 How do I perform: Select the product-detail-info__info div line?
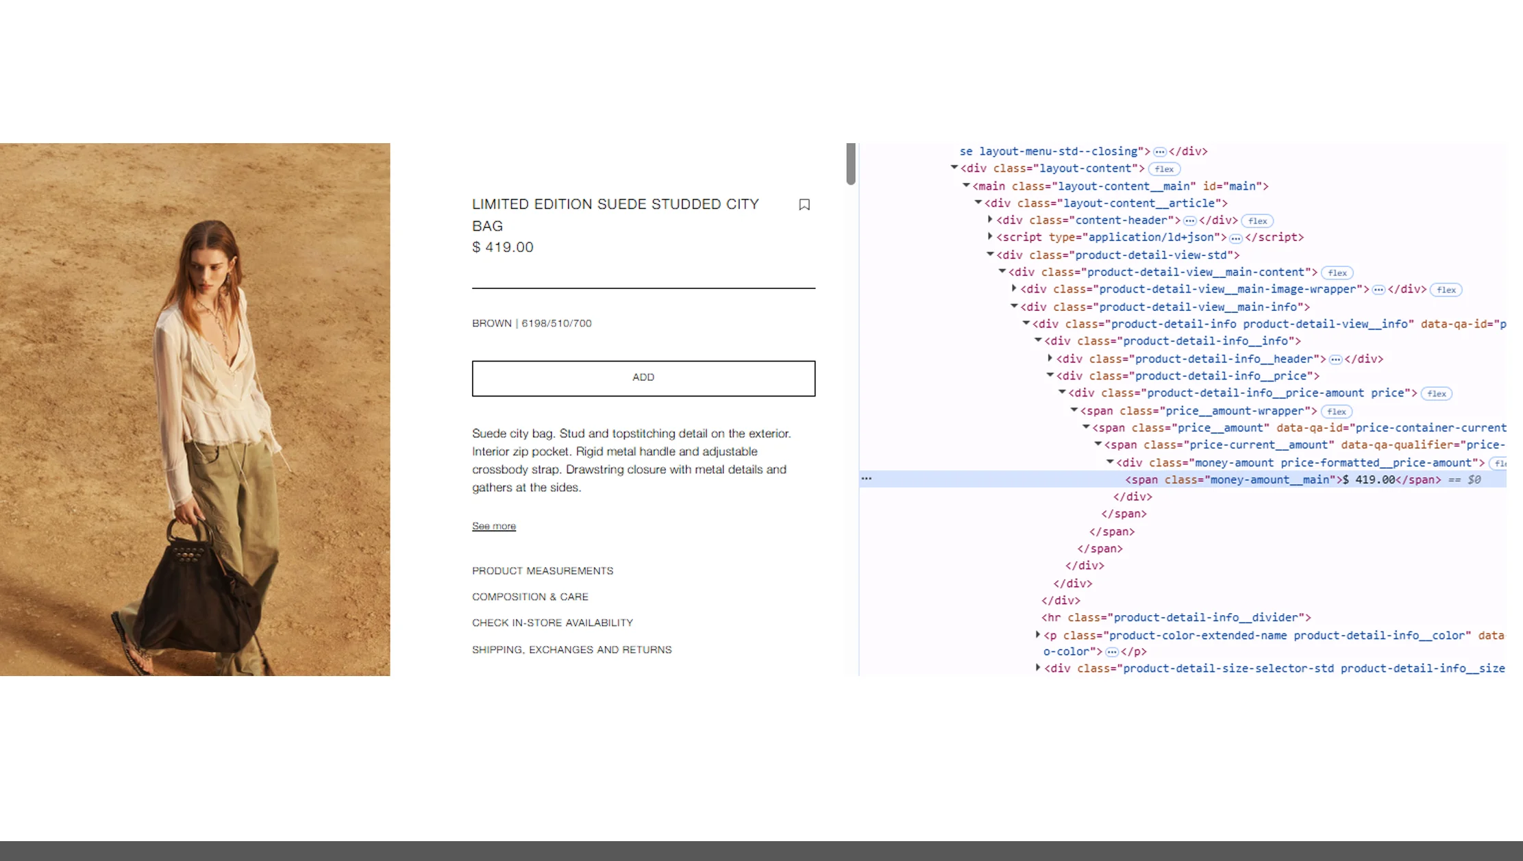click(1172, 340)
